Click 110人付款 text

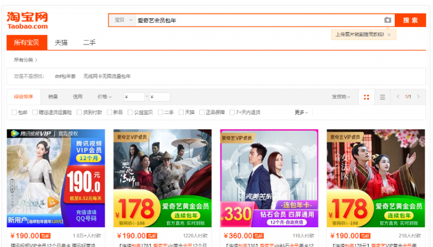click(x=303, y=236)
